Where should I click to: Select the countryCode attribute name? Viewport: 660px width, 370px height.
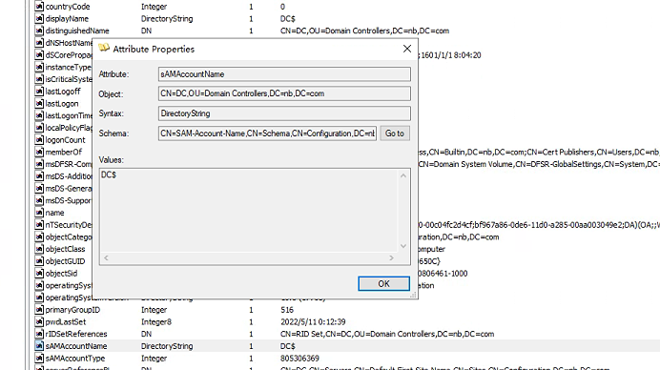tap(68, 7)
